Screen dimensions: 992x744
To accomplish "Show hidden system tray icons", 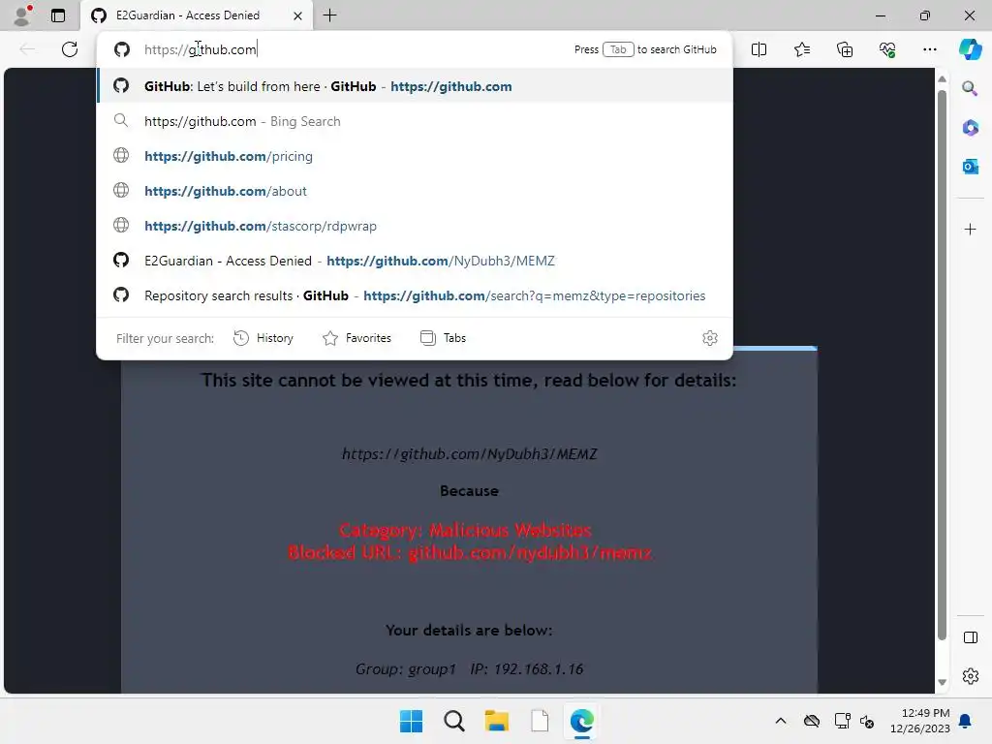I will (x=781, y=721).
